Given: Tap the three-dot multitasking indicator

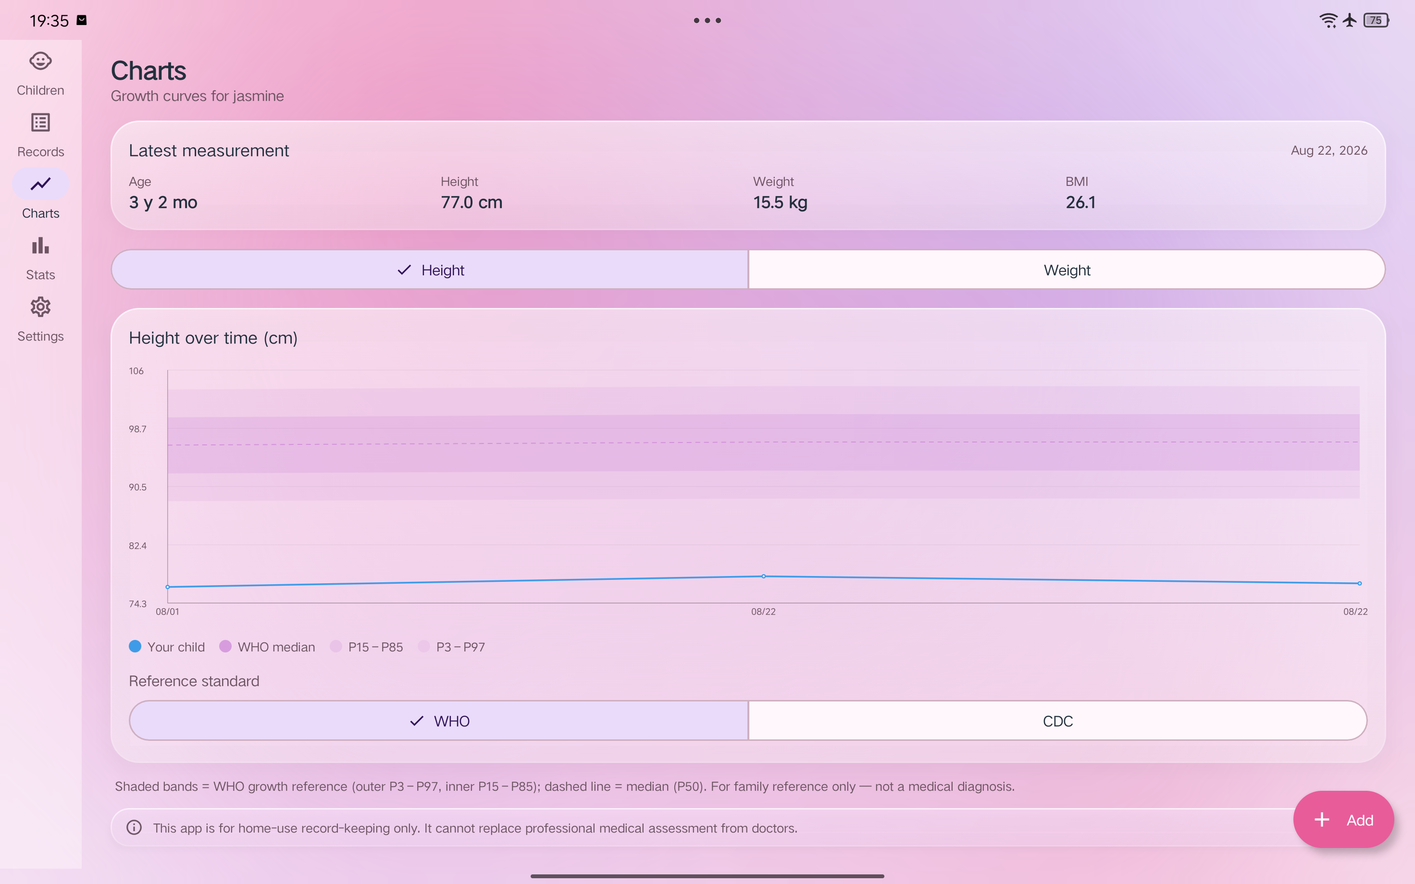Looking at the screenshot, I should 707,21.
